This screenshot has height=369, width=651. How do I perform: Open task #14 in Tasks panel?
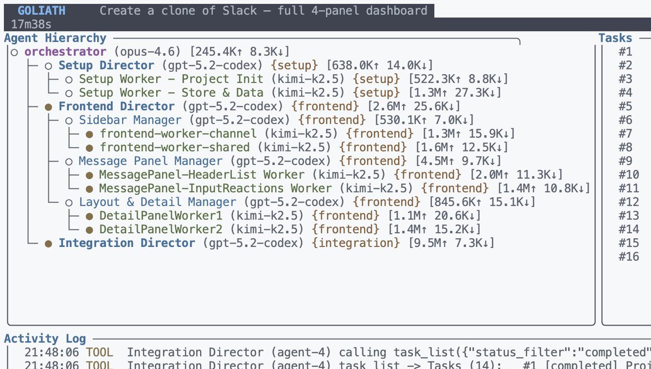pos(629,230)
